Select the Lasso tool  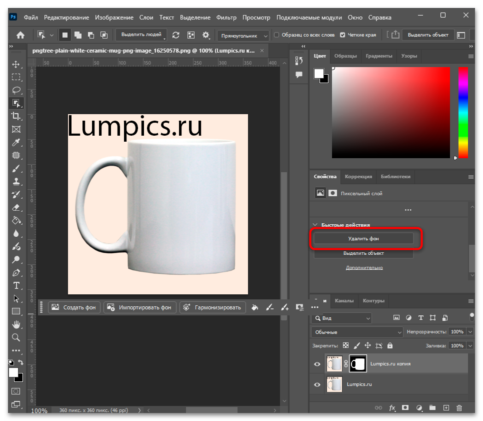(16, 90)
